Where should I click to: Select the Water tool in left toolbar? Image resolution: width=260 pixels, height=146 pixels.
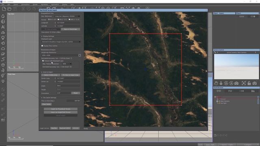[3, 16]
